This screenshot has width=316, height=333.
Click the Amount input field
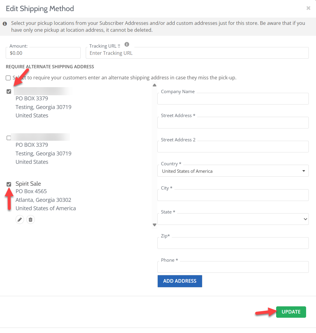click(43, 53)
